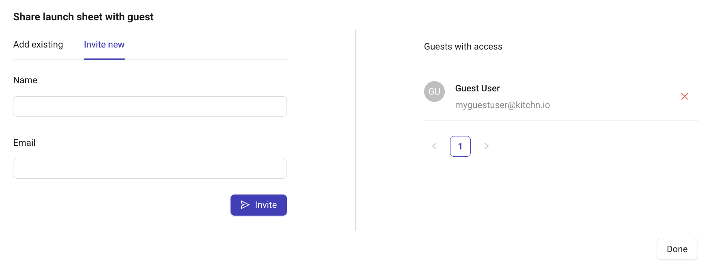Viewport: 711px width, 268px height.
Task: Click the Email field label
Action: [24, 143]
